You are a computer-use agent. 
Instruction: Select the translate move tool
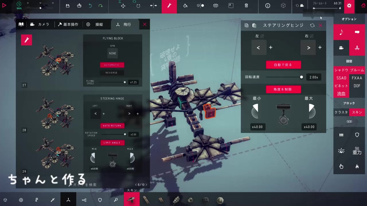[123, 6]
